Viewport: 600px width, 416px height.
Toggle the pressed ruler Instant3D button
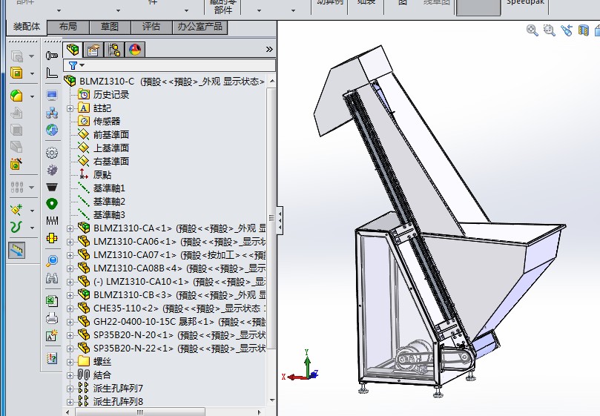point(16,251)
